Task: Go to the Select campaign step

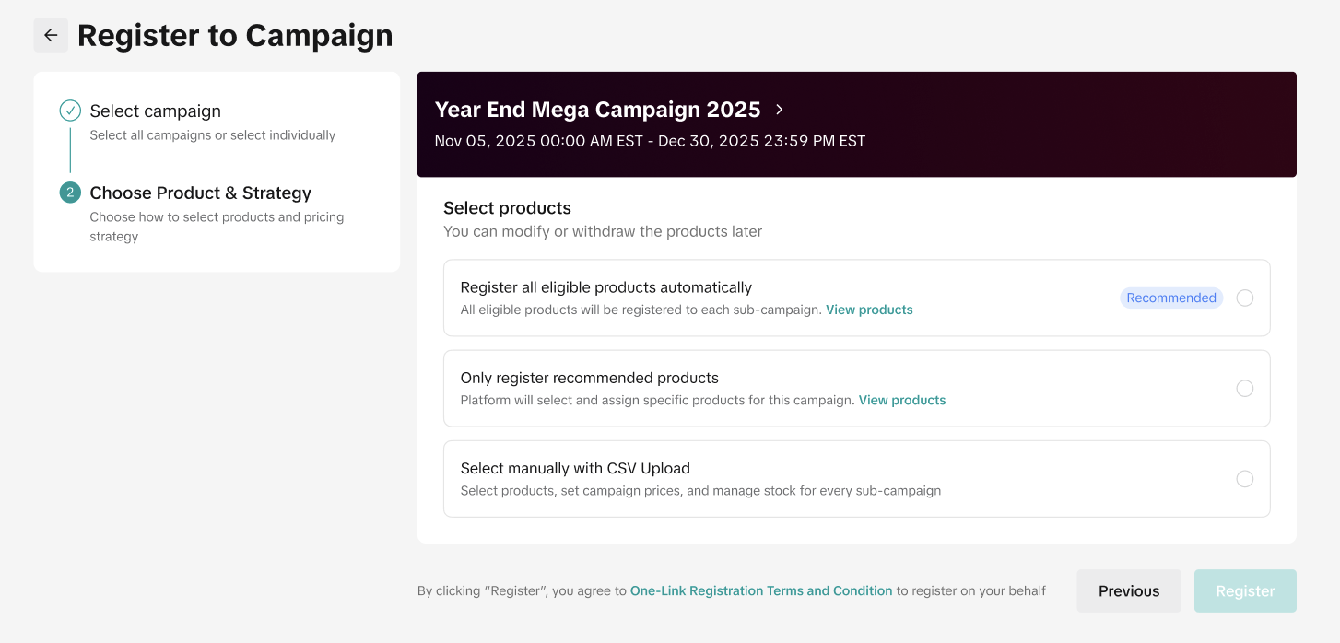Action: [155, 111]
